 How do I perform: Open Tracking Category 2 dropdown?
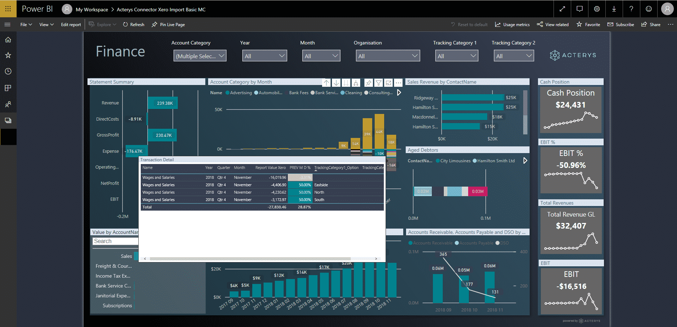pos(514,56)
